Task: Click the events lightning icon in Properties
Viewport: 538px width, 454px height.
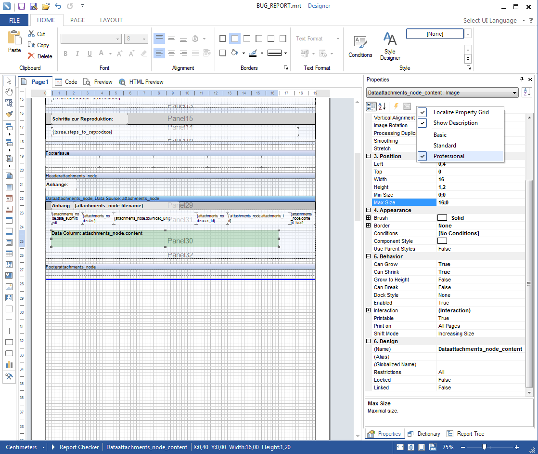Action: [396, 106]
